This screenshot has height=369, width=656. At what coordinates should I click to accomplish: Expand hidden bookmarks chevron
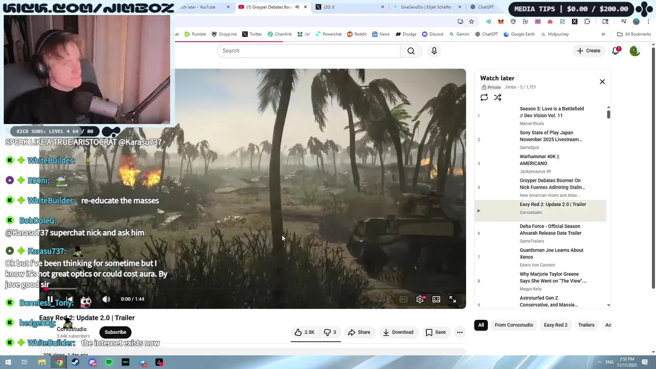coord(603,34)
